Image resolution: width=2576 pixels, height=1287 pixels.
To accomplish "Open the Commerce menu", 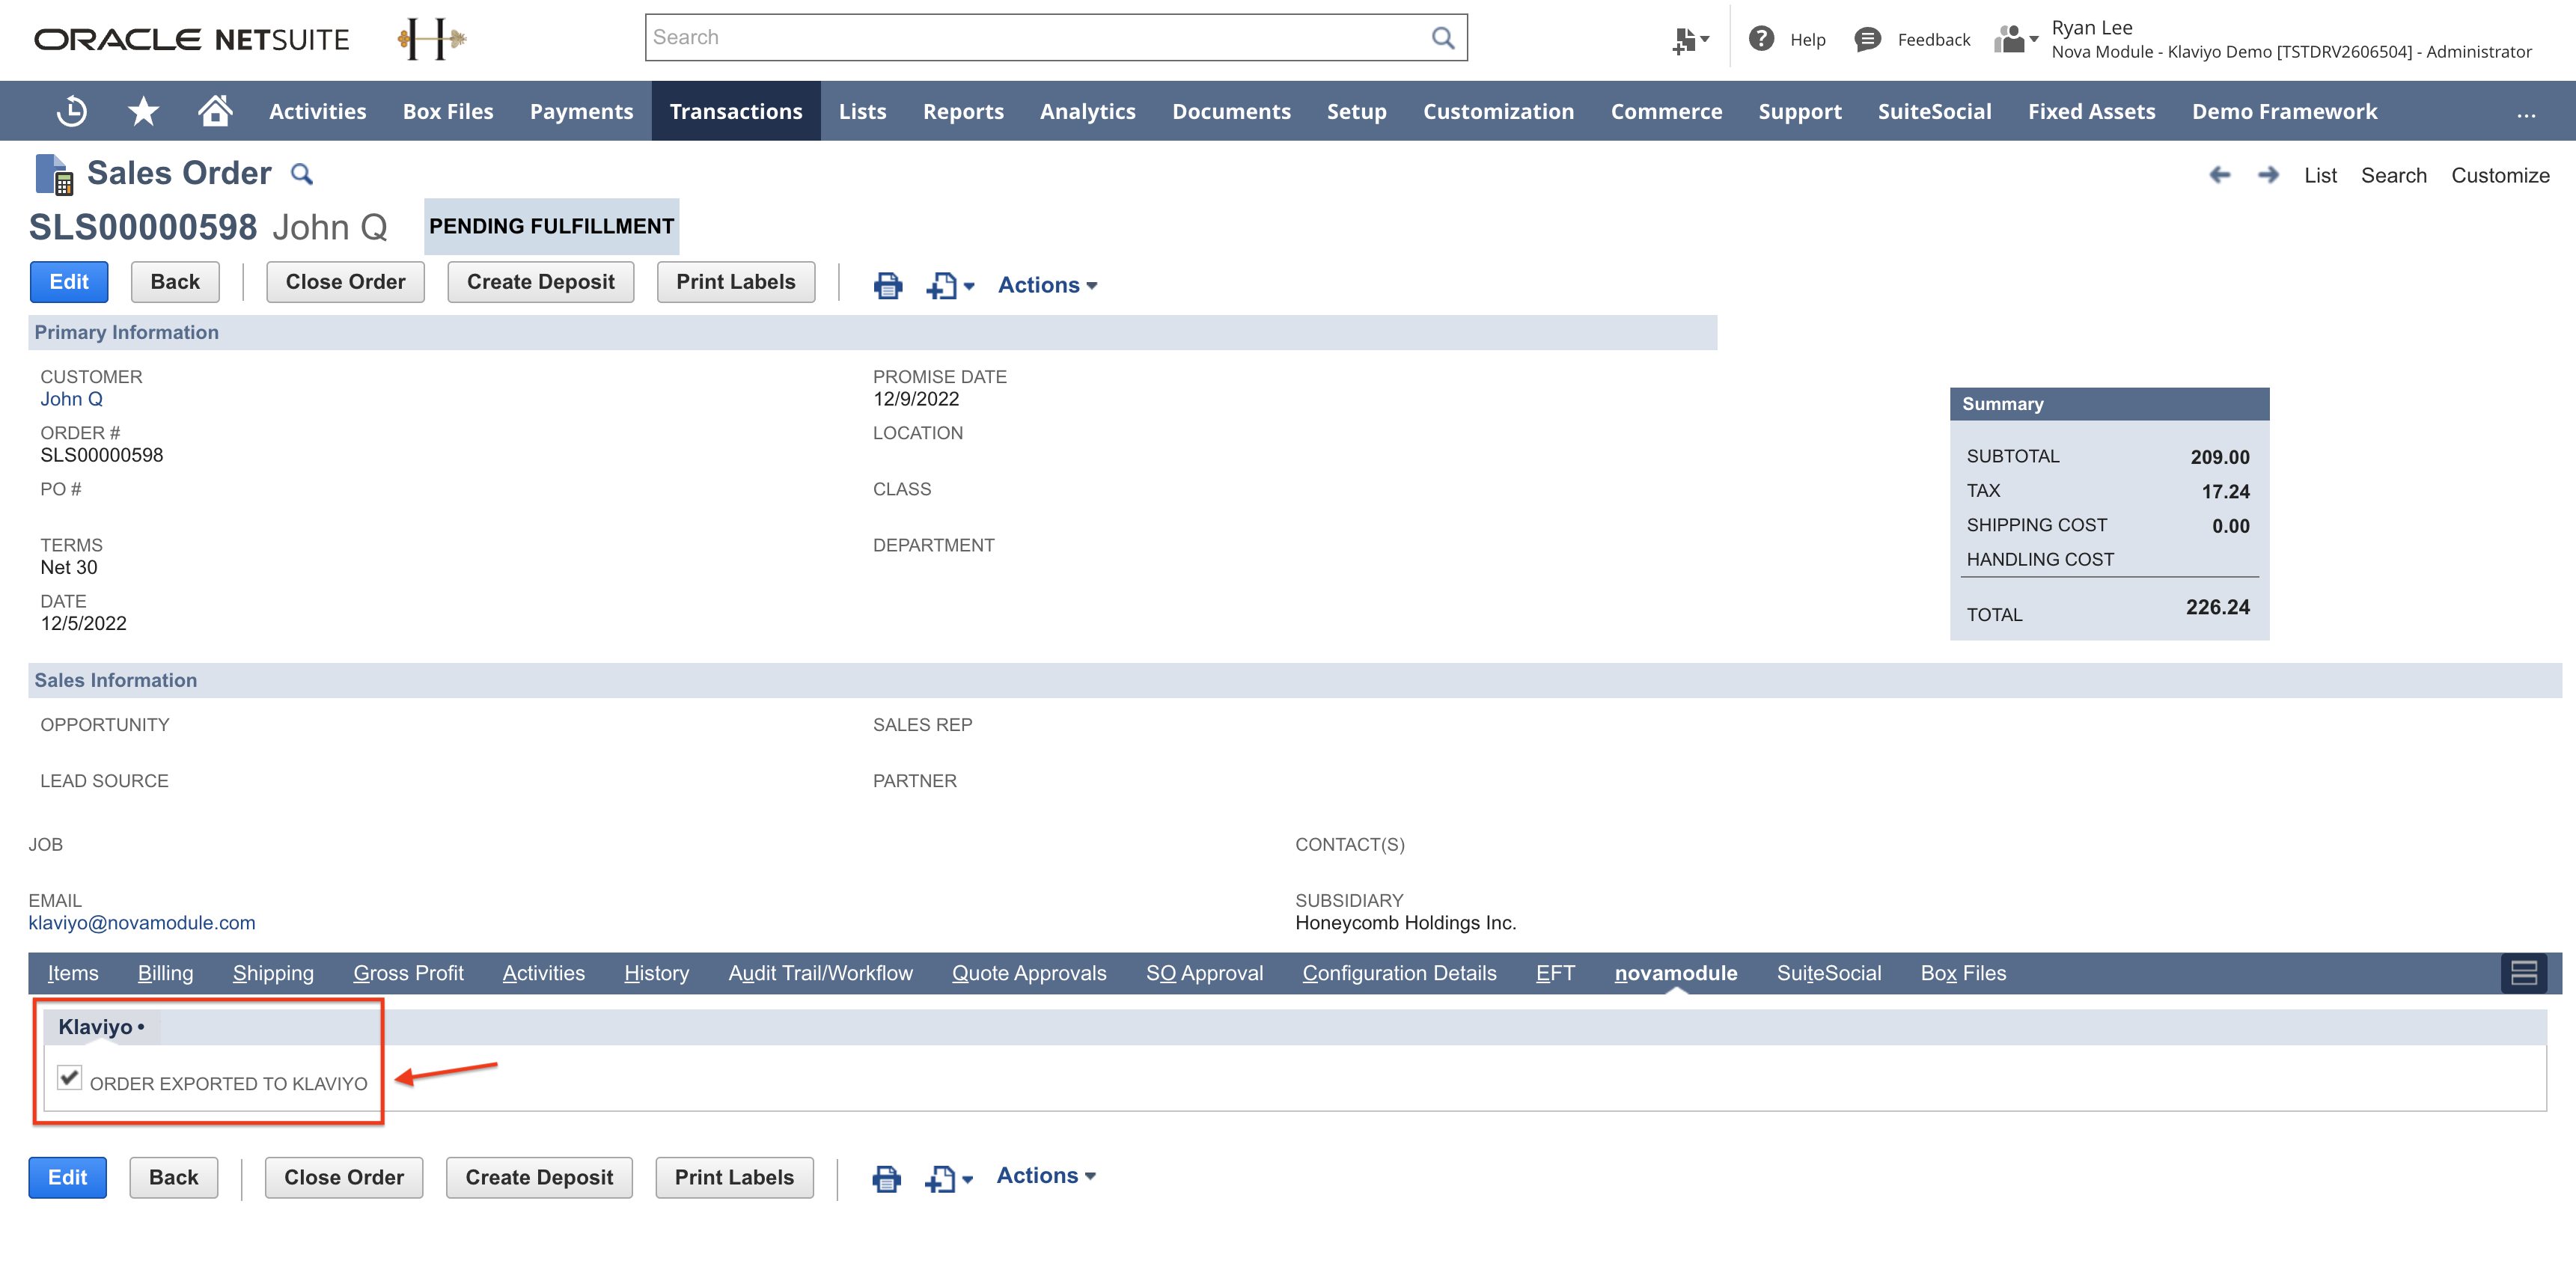I will pos(1666,111).
